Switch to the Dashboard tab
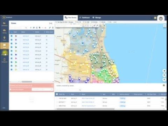This screenshot has width=168, height=126. [x=85, y=17]
